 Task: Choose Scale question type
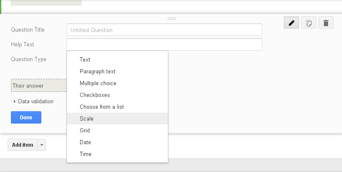pyautogui.click(x=86, y=118)
